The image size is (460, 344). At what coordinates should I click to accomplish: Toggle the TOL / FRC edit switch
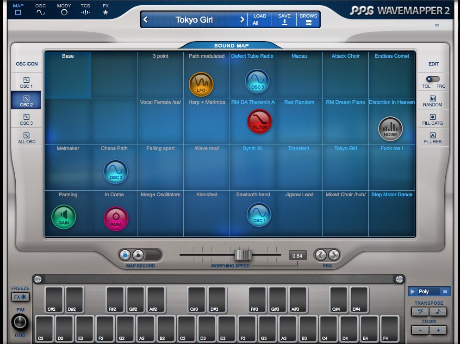tap(433, 79)
